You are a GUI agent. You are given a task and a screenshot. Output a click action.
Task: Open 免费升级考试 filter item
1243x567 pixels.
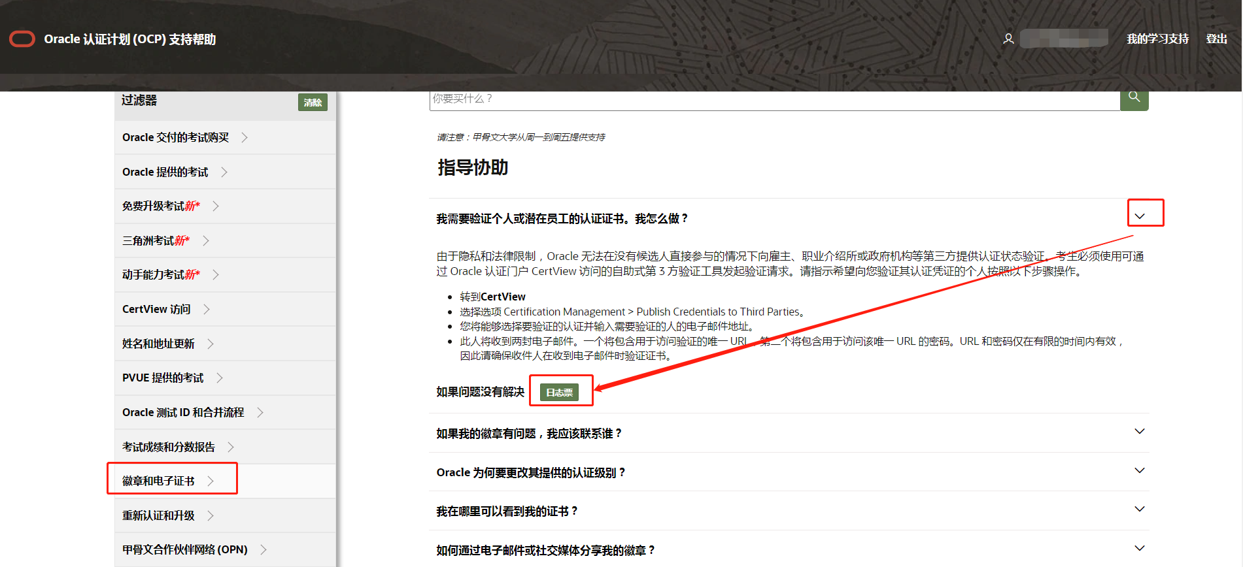coord(225,206)
